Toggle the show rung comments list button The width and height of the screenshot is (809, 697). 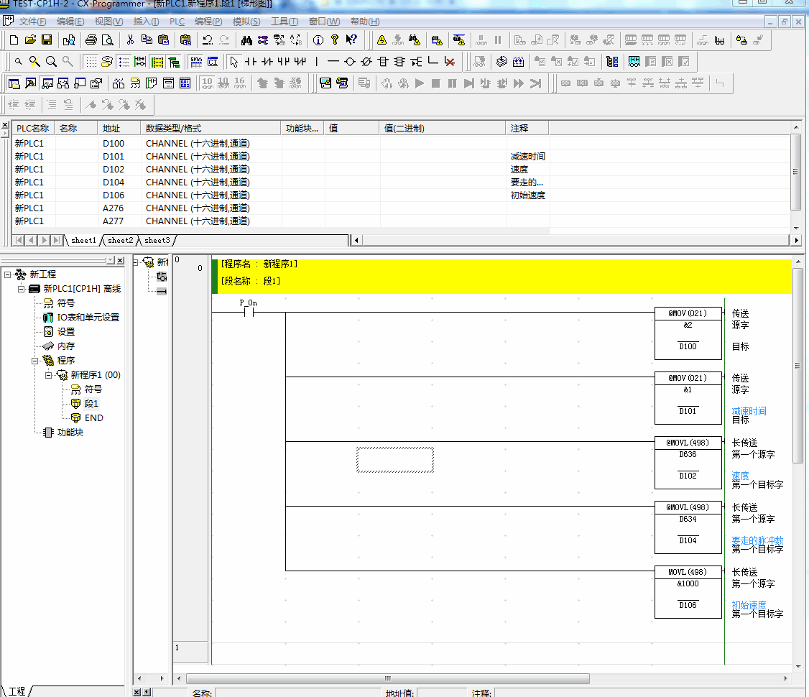124,61
